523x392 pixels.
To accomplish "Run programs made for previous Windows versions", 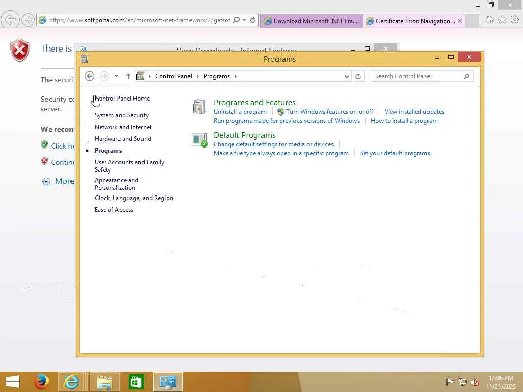I will tap(286, 121).
